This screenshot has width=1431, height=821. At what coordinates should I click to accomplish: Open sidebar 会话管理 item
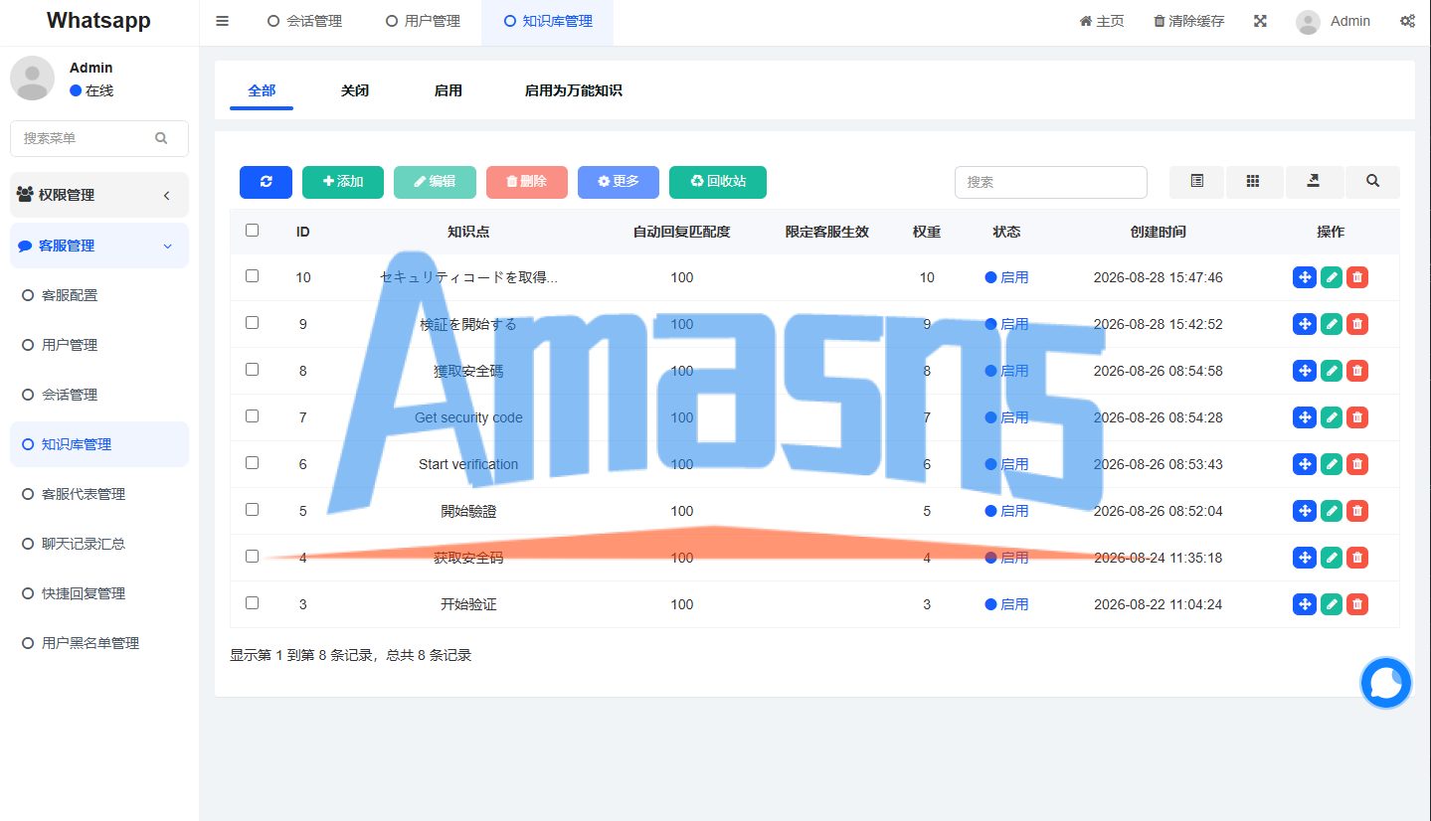99,395
